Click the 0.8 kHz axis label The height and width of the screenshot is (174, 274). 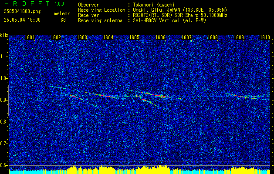(x=4, y=122)
